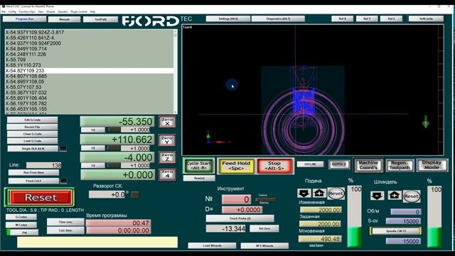Select G-code line X-54.82Y109.233
The width and height of the screenshot is (455, 256).
(89, 70)
